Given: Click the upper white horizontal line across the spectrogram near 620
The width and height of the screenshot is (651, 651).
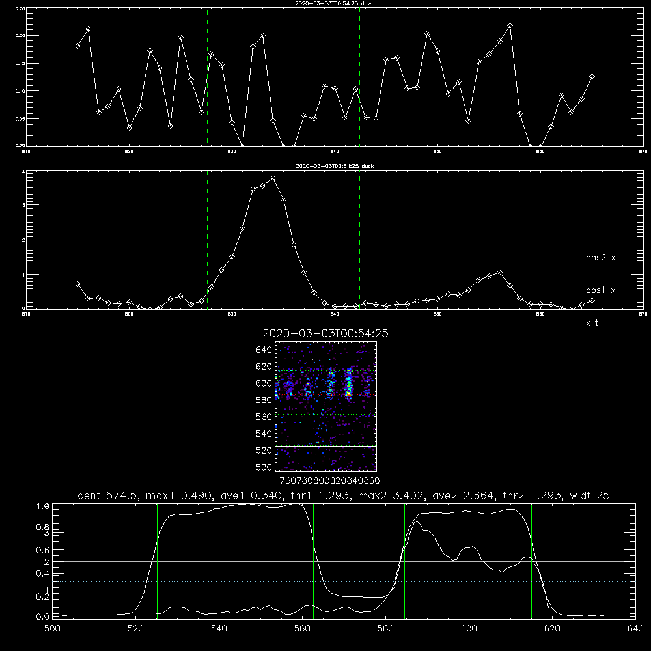Looking at the screenshot, I should click(326, 367).
